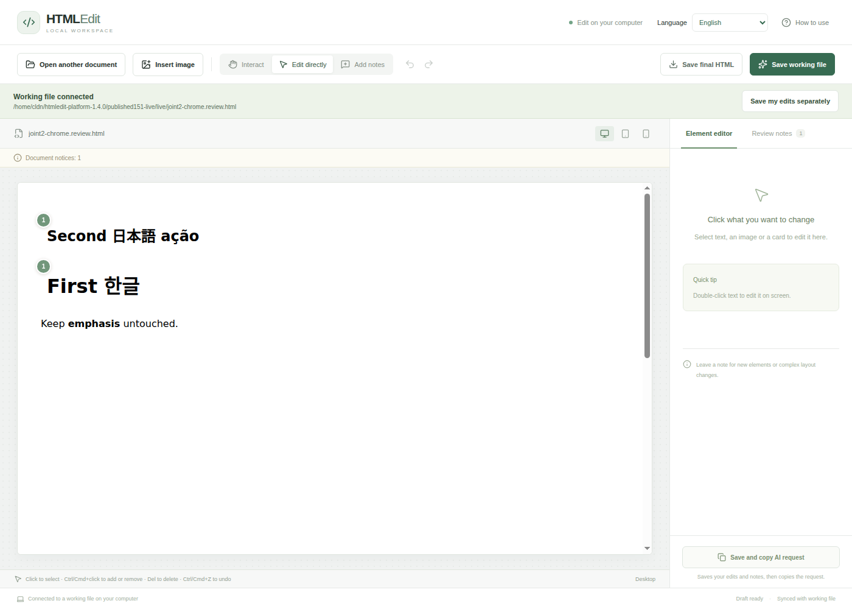Switch preview to tablet view
Viewport: 852px width, 609px height.
pos(625,133)
